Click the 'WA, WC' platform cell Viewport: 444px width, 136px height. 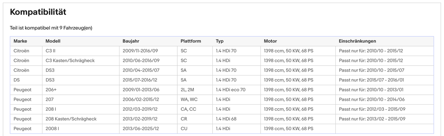[x=189, y=99]
